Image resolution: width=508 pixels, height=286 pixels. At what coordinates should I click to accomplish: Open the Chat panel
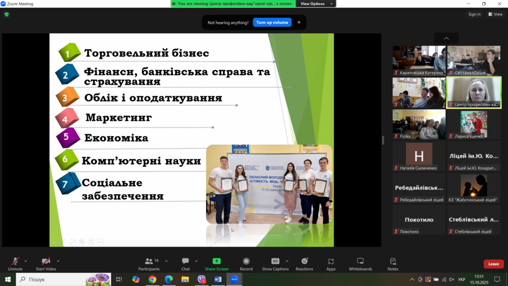click(x=185, y=264)
